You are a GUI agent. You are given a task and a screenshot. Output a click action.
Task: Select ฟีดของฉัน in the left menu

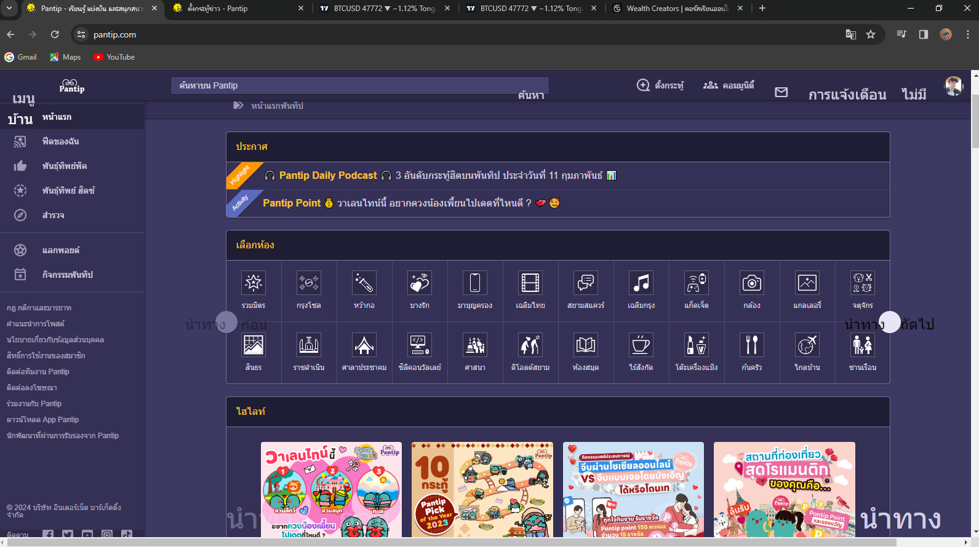click(60, 141)
